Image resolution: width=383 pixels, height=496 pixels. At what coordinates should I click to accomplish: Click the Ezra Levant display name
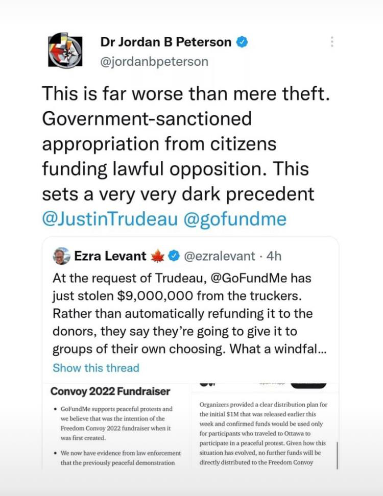pos(110,256)
